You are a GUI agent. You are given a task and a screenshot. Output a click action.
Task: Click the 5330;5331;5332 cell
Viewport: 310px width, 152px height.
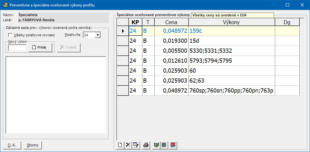tap(232, 51)
